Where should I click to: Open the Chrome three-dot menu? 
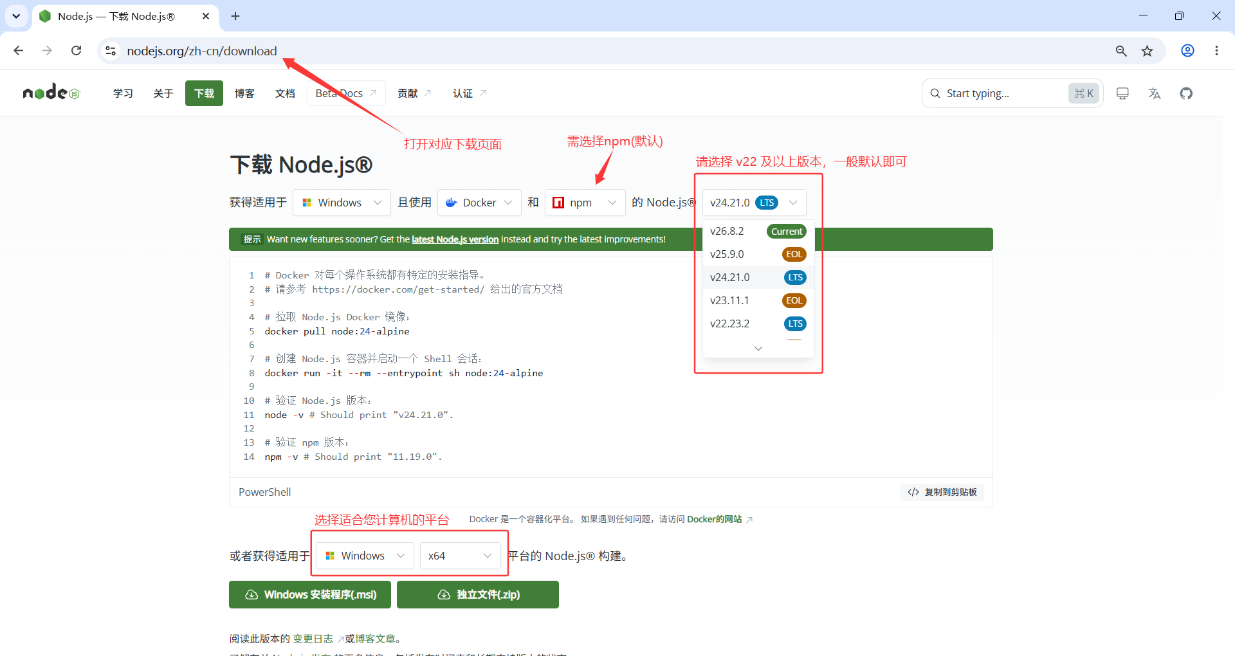pyautogui.click(x=1216, y=51)
